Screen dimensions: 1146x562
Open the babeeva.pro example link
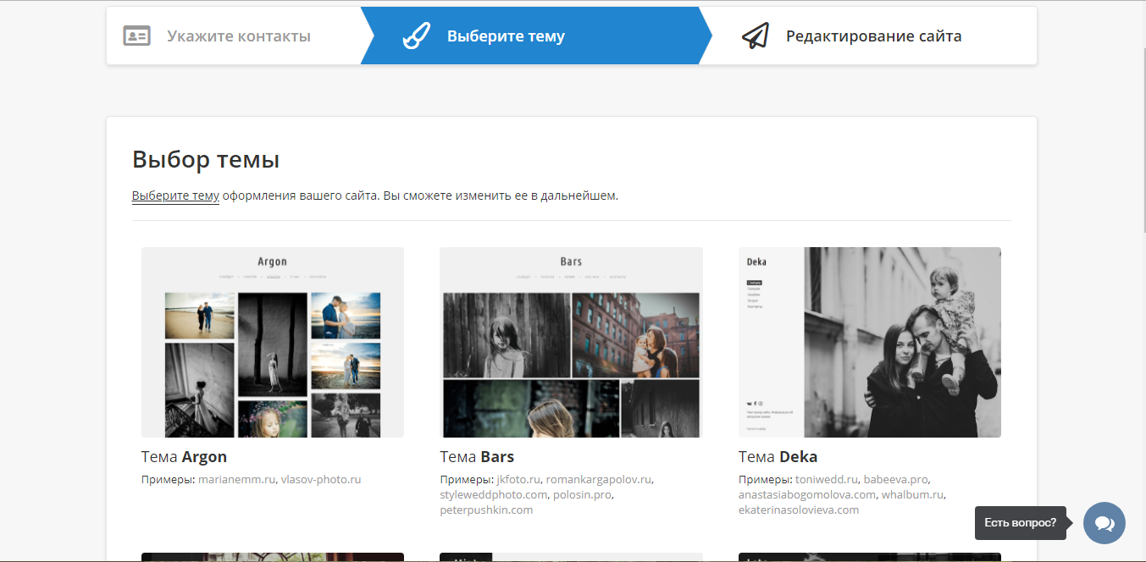(x=896, y=479)
